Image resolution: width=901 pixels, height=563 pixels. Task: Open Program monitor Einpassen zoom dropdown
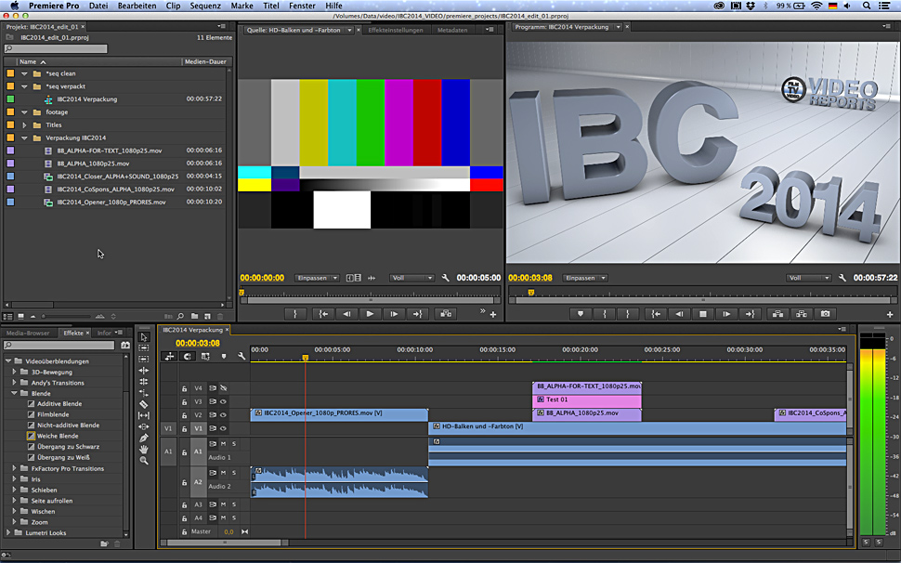coord(585,278)
